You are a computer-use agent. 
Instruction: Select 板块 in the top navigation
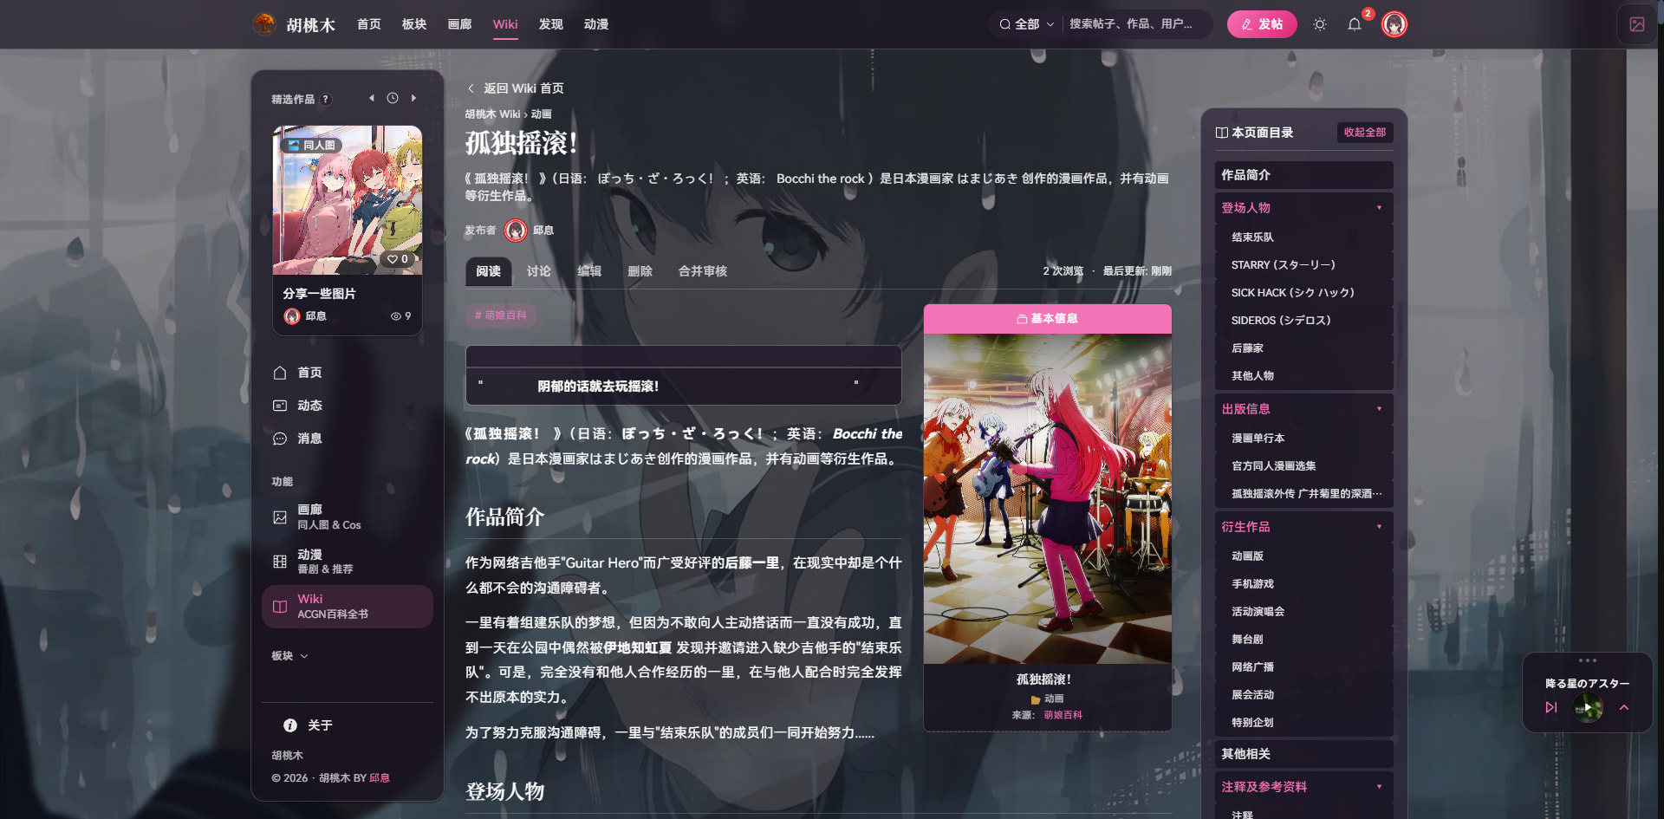click(414, 24)
